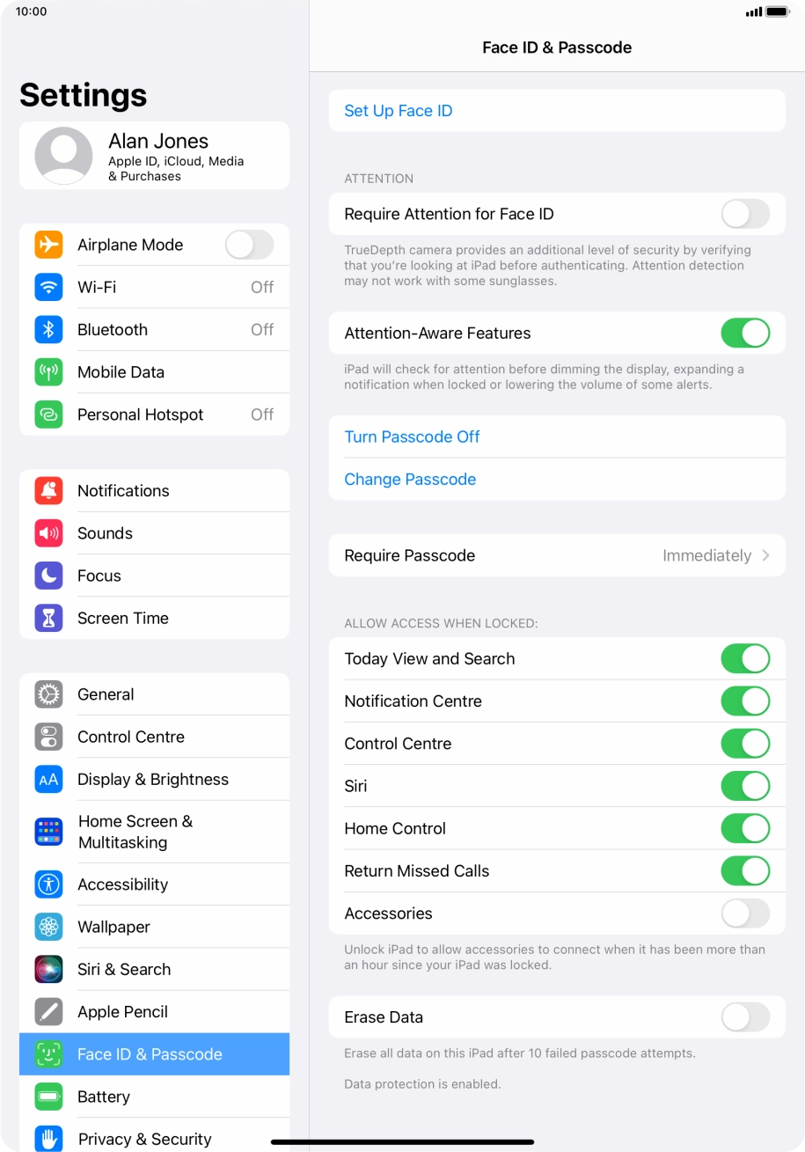Enable Require Attention for Face ID
This screenshot has width=805, height=1152.
pyautogui.click(x=745, y=214)
